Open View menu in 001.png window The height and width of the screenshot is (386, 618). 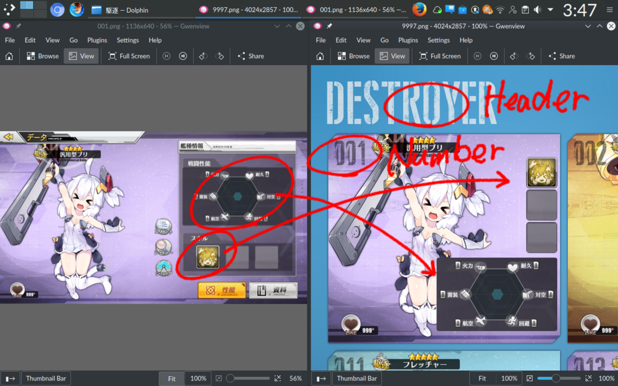[53, 40]
